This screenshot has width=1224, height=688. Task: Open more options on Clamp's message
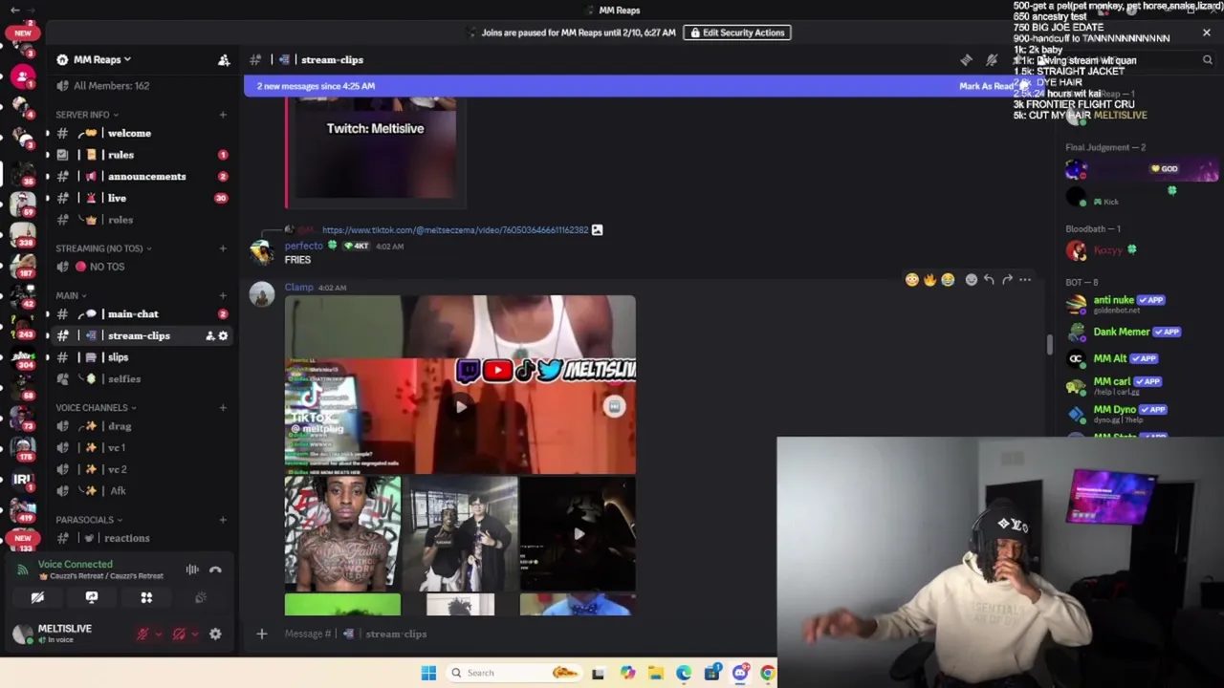1025,280
